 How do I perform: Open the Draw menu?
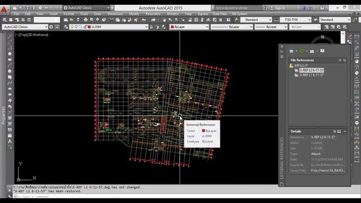point(98,14)
